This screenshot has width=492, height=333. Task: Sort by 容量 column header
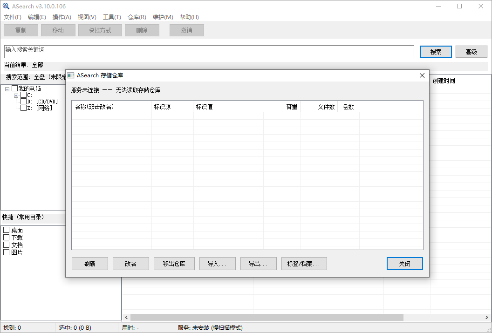282,107
